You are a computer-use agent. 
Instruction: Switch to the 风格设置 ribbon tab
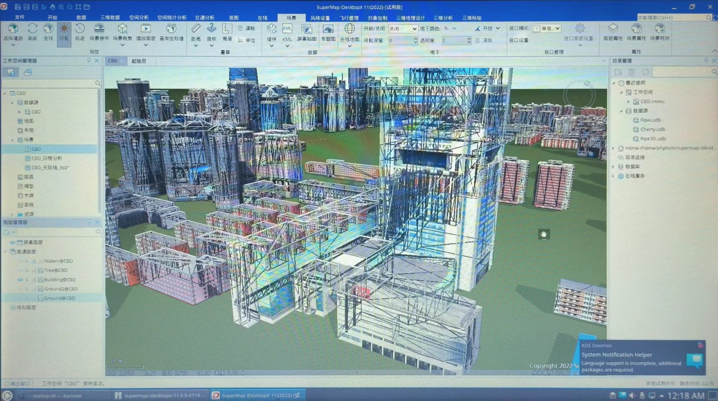[x=320, y=18]
